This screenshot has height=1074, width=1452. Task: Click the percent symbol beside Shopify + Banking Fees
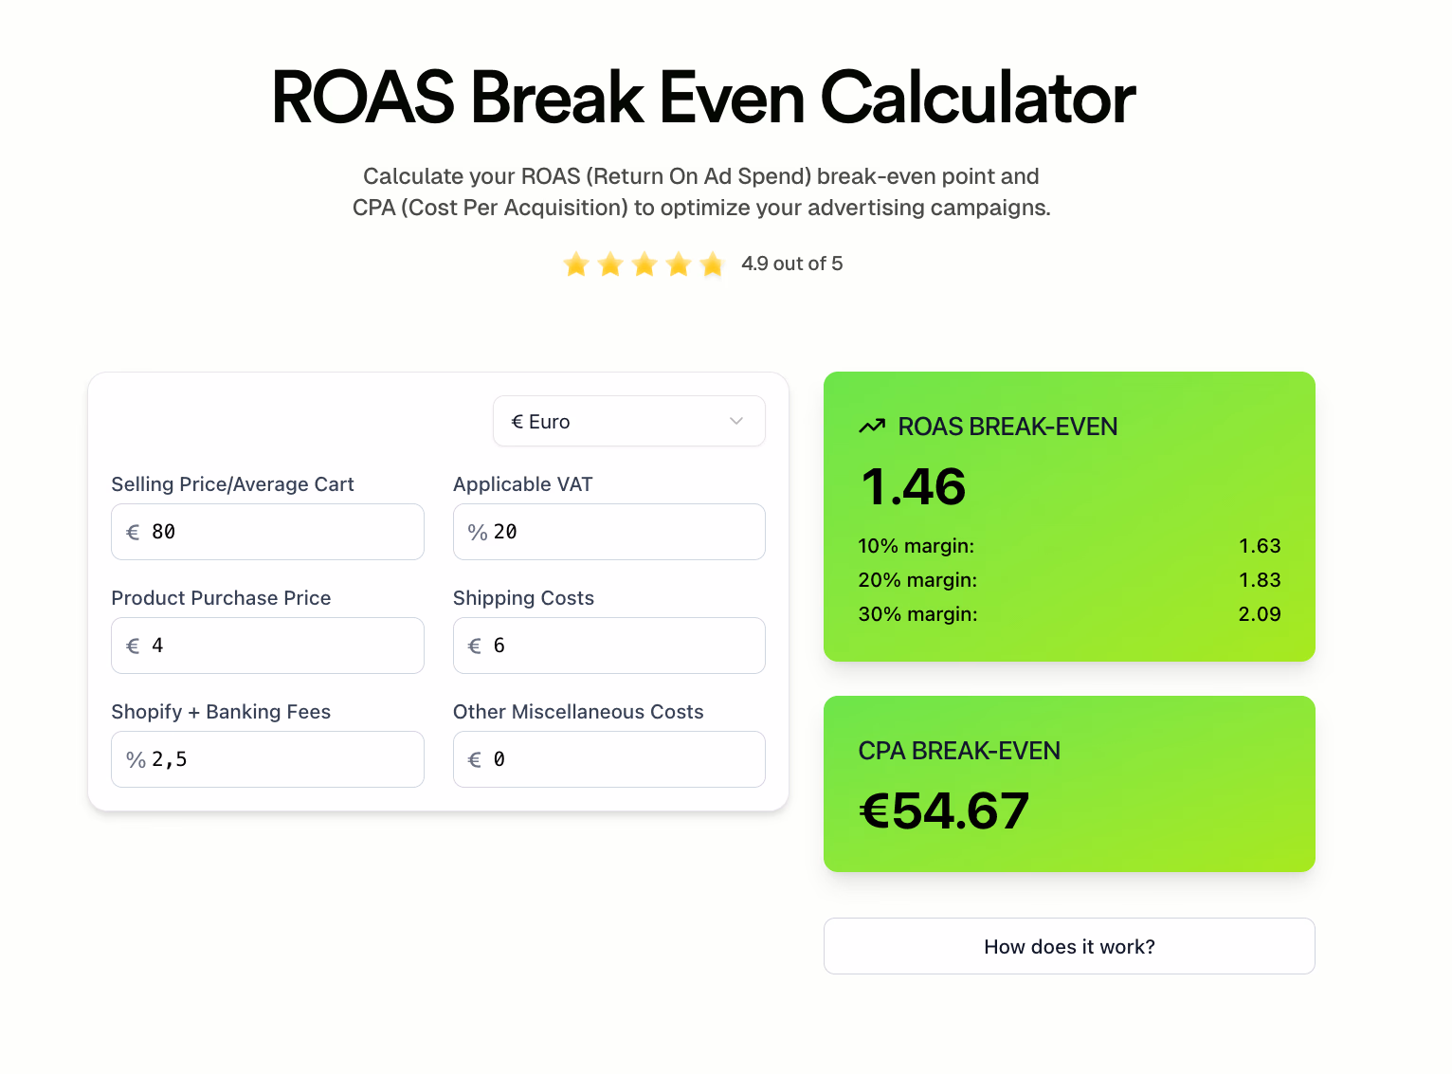(x=134, y=759)
